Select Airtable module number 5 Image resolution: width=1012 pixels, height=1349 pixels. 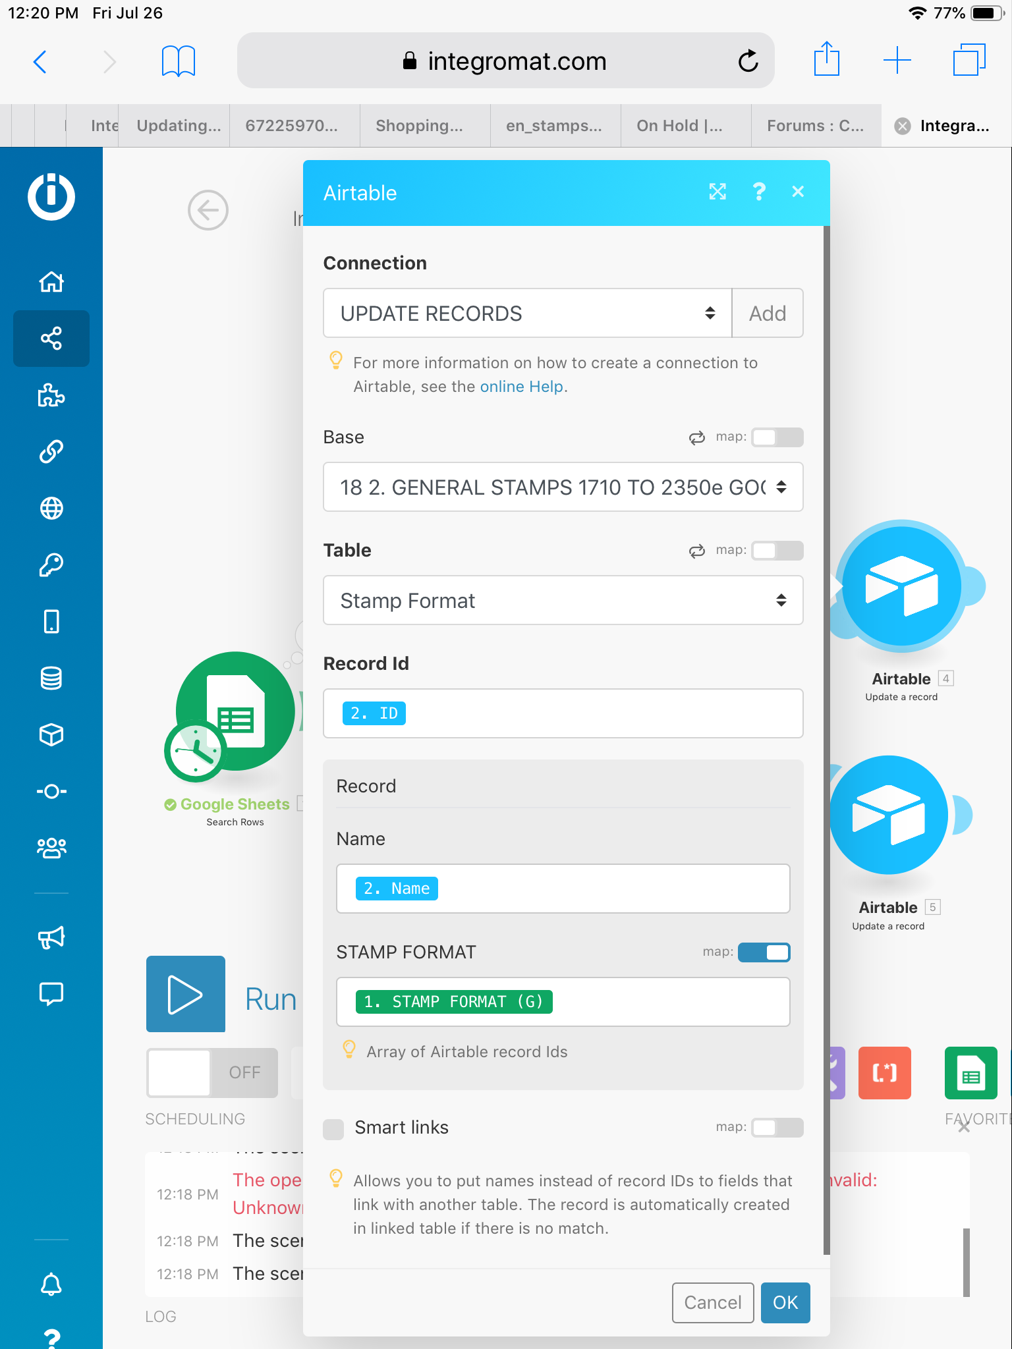tap(888, 815)
